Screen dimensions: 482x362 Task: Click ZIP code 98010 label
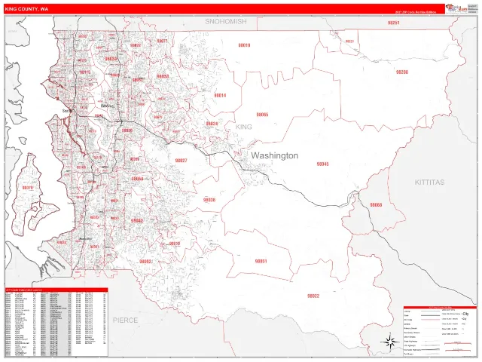[x=174, y=244]
